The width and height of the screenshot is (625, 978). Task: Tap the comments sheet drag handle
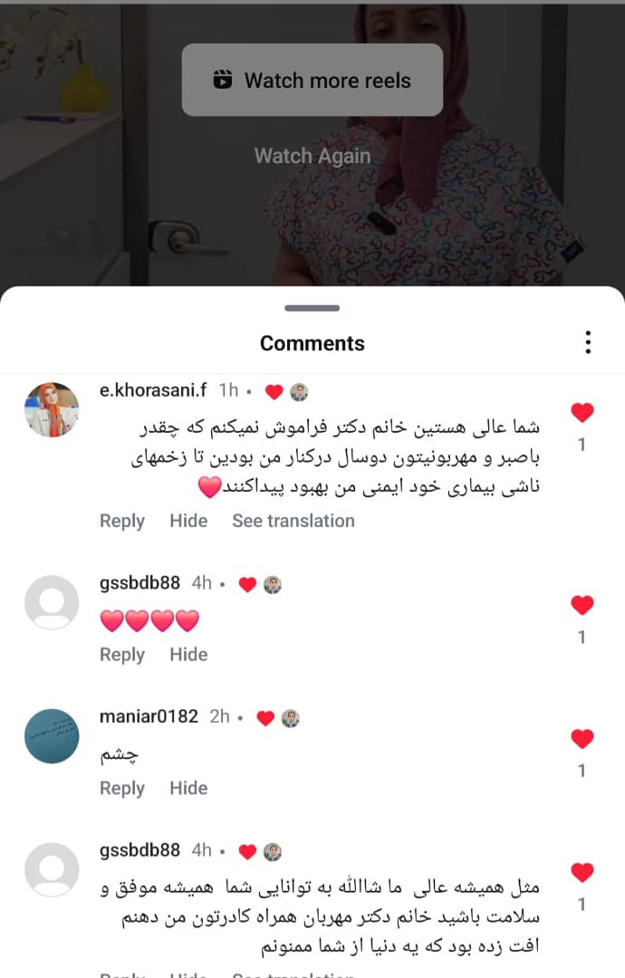[x=312, y=308]
